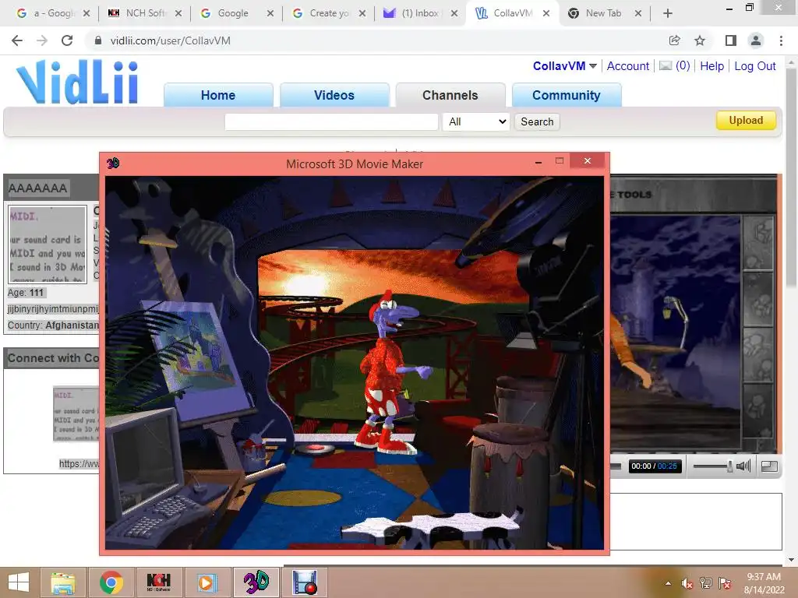Image resolution: width=798 pixels, height=598 pixels.
Task: Open the network tray icon
Action: [x=706, y=583]
